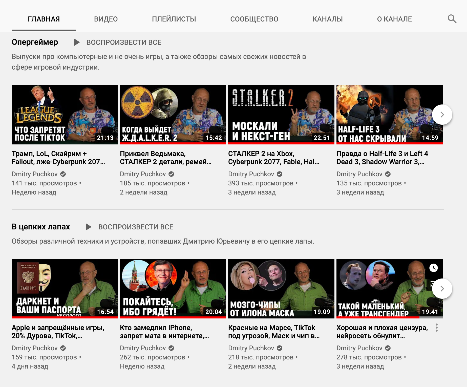Open video title Красные на Марсе, TikTok под угрозой
The image size is (467, 387).
coord(274,332)
